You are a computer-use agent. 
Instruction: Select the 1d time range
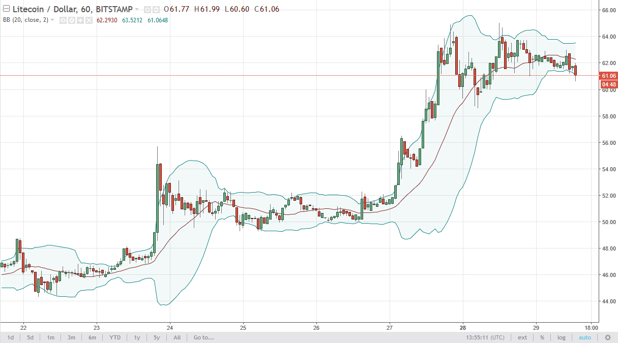(x=10, y=337)
